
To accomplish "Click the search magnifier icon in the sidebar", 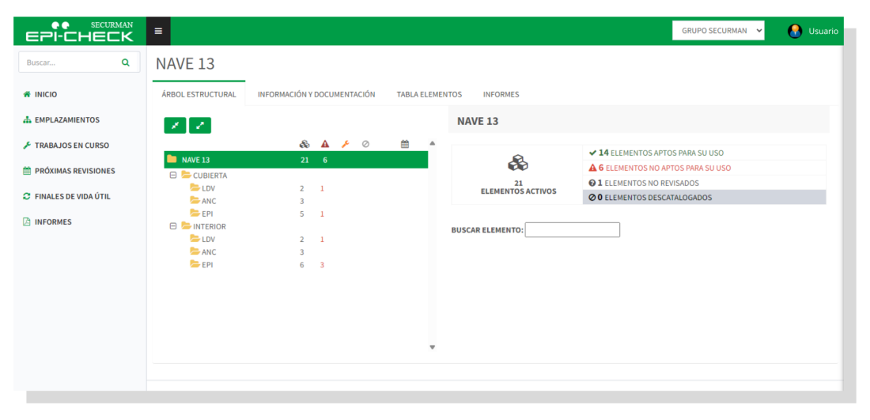I will [x=125, y=62].
